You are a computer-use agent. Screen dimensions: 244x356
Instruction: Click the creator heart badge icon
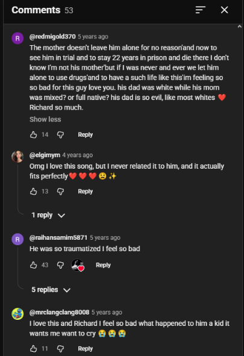(x=78, y=265)
